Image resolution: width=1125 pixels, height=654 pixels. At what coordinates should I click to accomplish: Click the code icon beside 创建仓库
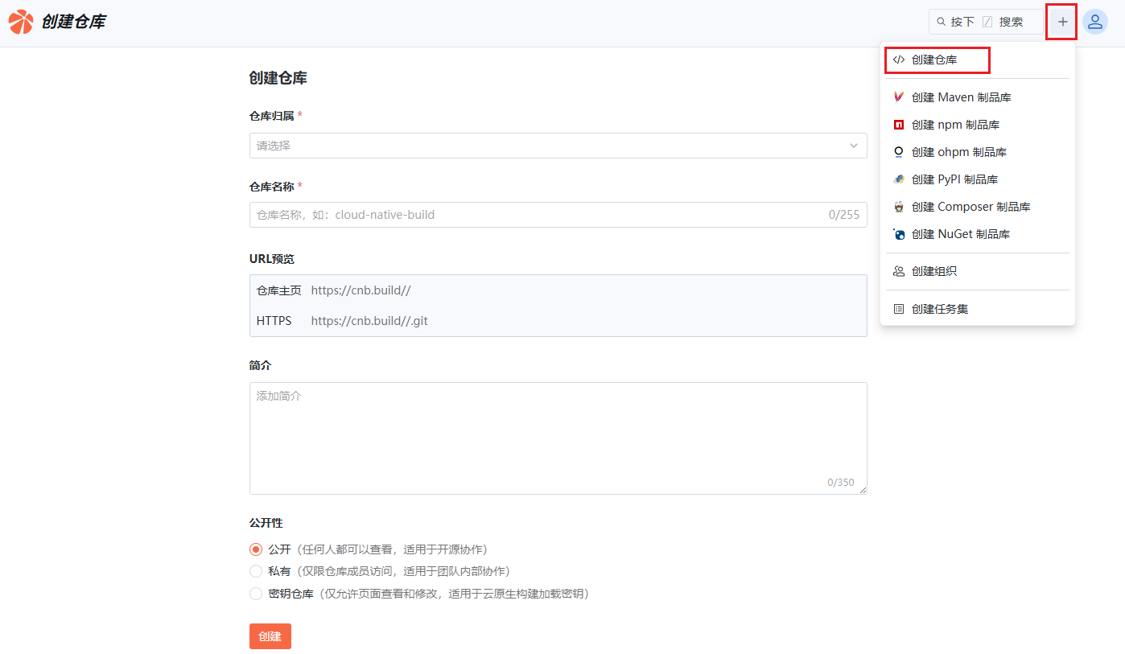pyautogui.click(x=899, y=60)
